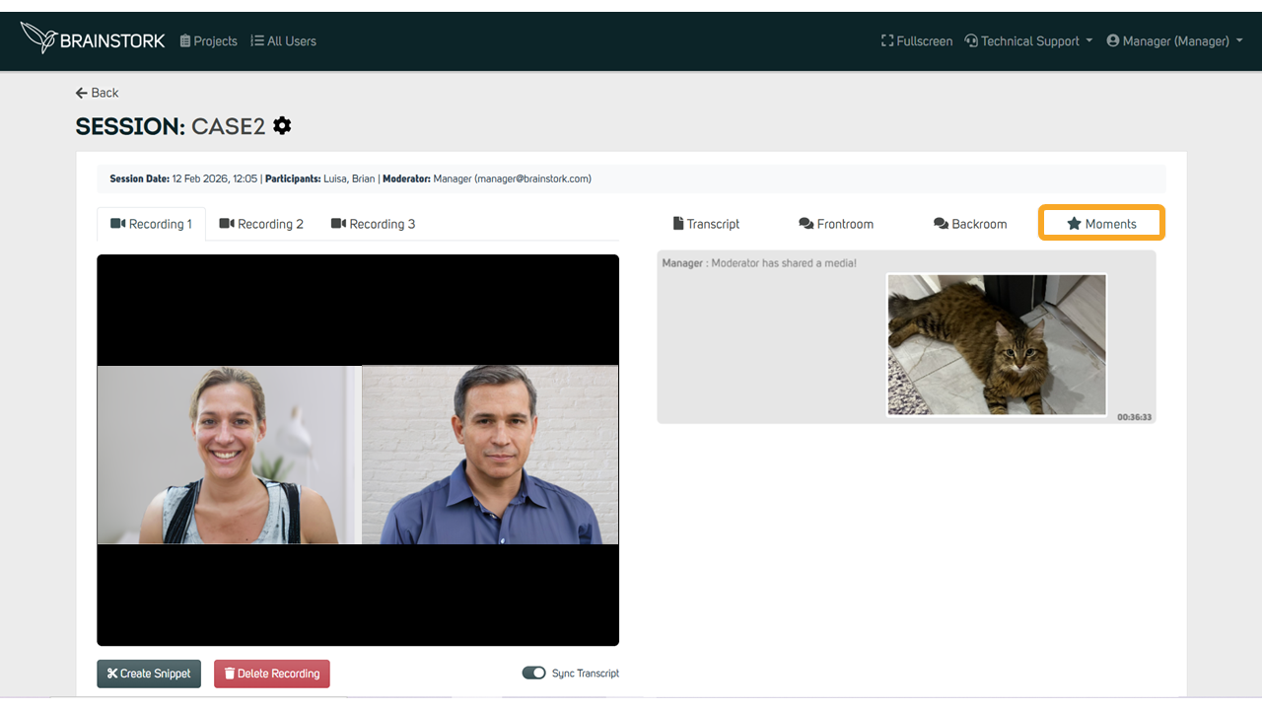Show the Backroom chat tab
Image resolution: width=1262 pixels, height=710 pixels.
coord(970,224)
